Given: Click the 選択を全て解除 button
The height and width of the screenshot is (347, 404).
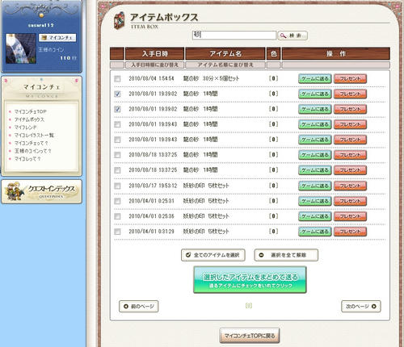Looking at the screenshot, I should pos(286,255).
